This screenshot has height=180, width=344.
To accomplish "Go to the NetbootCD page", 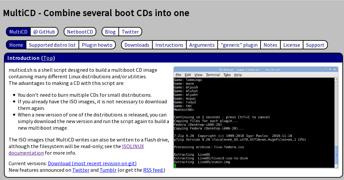I will coord(80,32).
